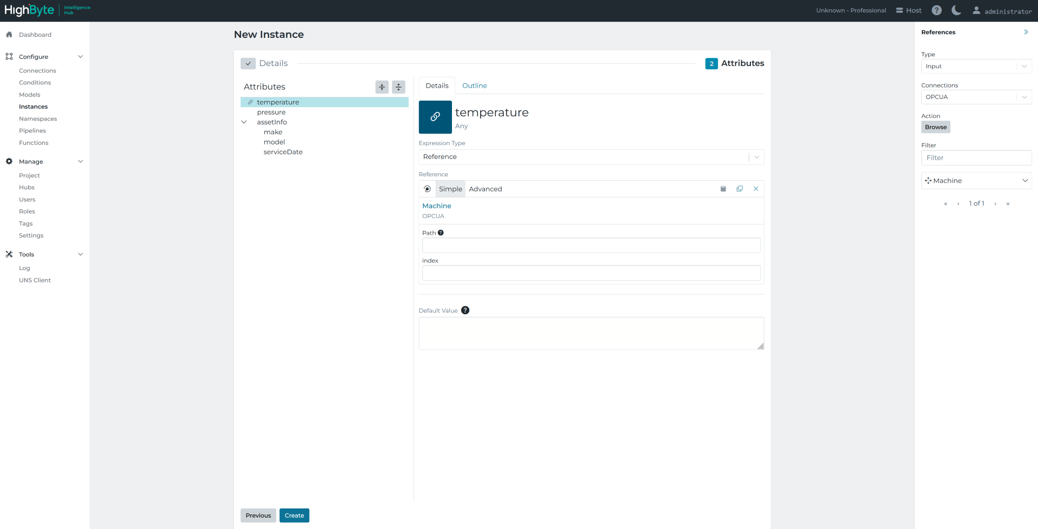
Task: Go to Conditions page
Action: (35, 83)
